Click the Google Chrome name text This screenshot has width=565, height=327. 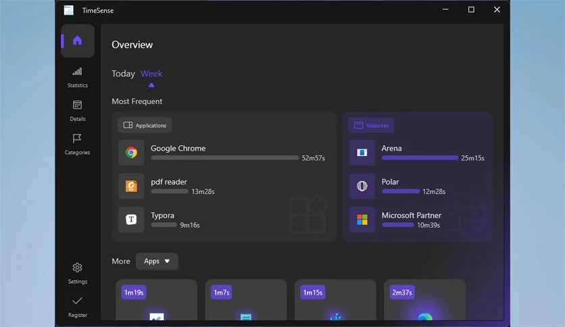[x=178, y=149]
